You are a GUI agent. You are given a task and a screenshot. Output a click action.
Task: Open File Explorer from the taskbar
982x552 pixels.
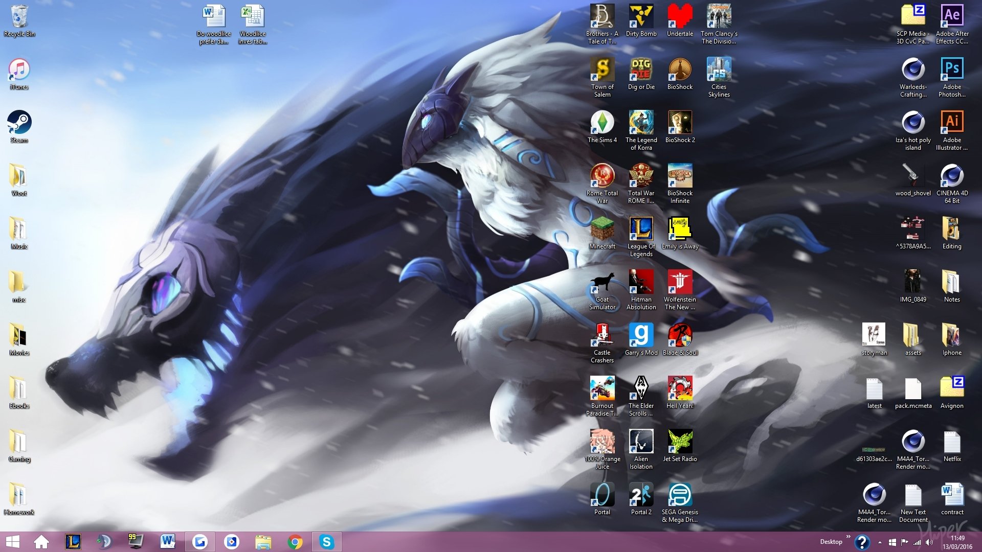(263, 542)
